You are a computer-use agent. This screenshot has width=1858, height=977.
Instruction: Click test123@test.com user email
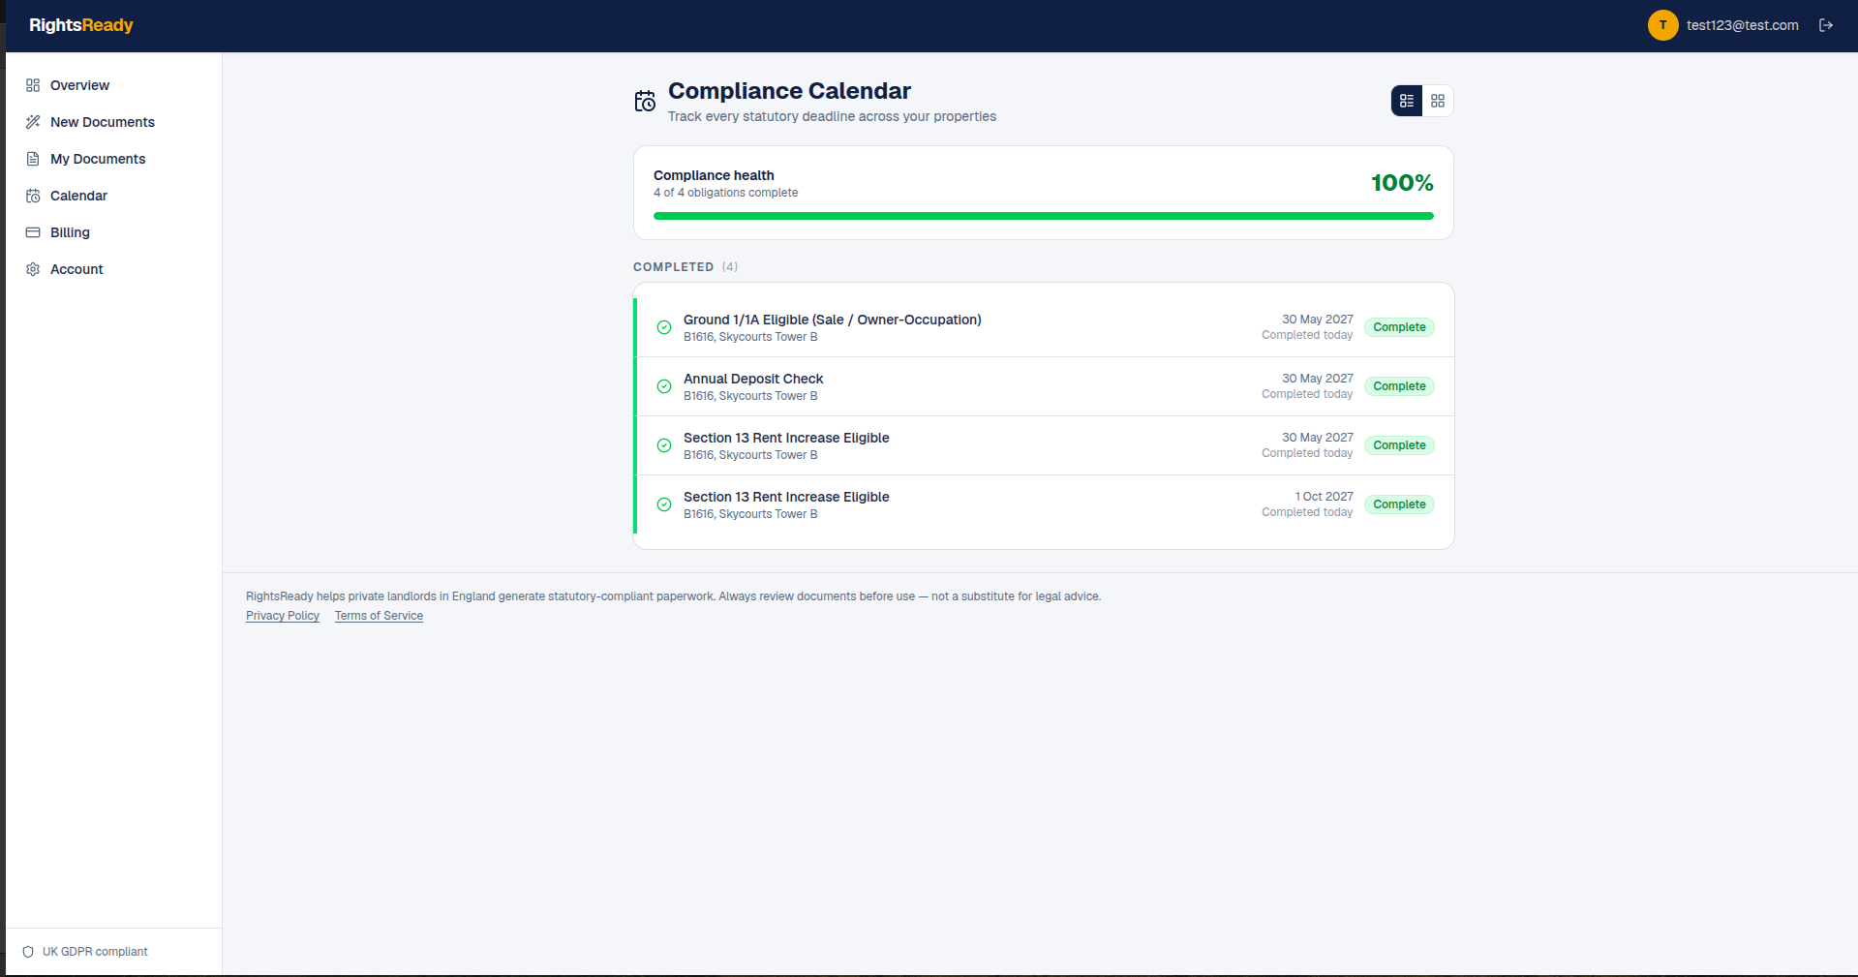click(x=1742, y=25)
